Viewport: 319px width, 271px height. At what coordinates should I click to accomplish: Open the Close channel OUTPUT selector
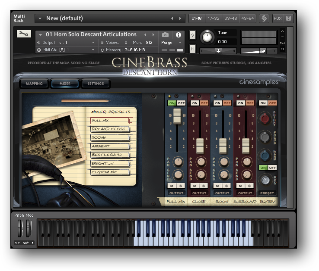tap(199, 193)
